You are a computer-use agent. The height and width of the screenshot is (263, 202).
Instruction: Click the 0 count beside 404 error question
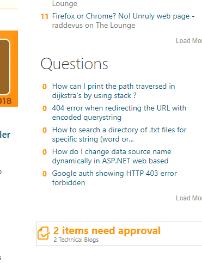pyautogui.click(x=45, y=108)
